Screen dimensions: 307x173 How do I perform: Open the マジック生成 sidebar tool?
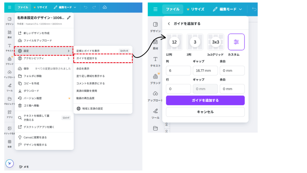pos(10,130)
